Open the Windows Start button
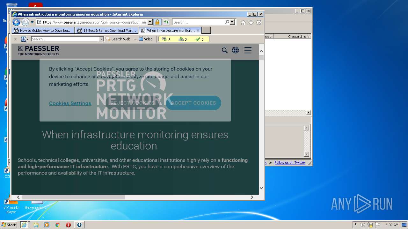 point(9,225)
